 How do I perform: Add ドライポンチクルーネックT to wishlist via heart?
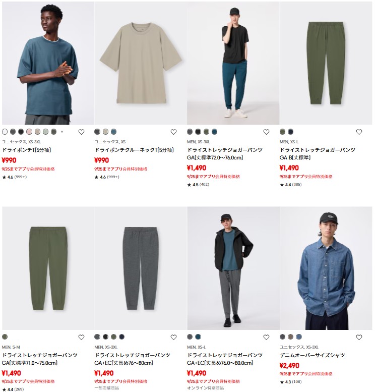pos(173,132)
